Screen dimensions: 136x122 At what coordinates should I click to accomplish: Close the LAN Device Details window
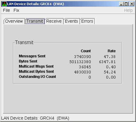pos(132,4)
